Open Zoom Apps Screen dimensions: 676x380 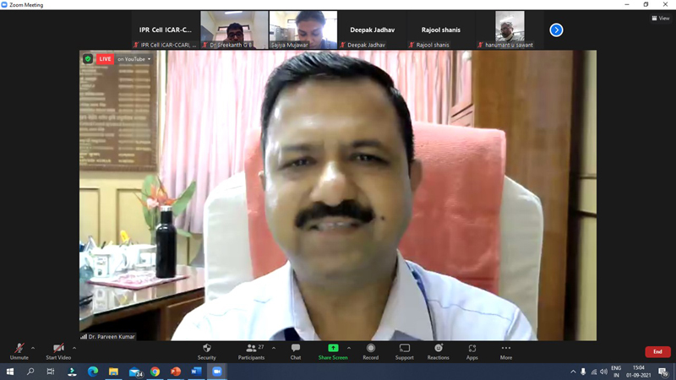pyautogui.click(x=472, y=351)
